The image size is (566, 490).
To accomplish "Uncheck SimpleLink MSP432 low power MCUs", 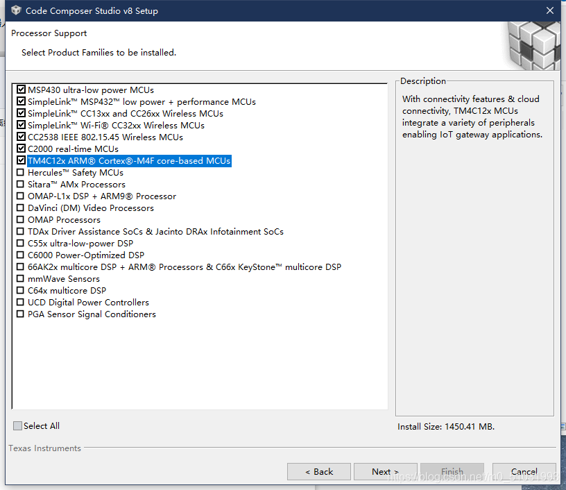I will 21,102.
